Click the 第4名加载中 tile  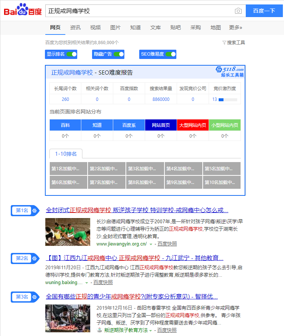coord(183,169)
